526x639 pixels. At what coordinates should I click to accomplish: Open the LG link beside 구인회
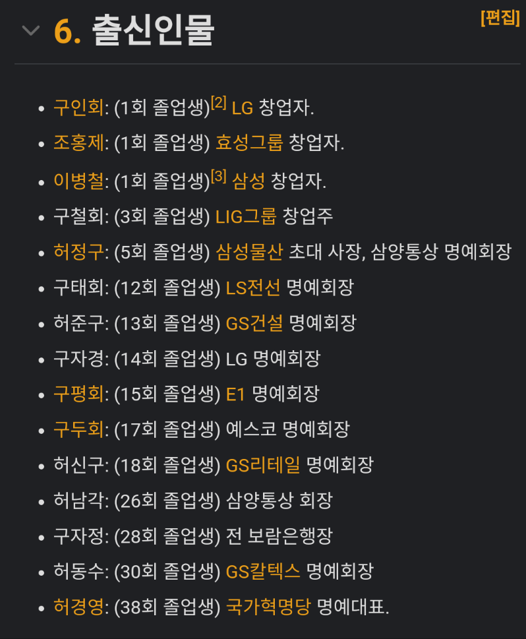(243, 108)
